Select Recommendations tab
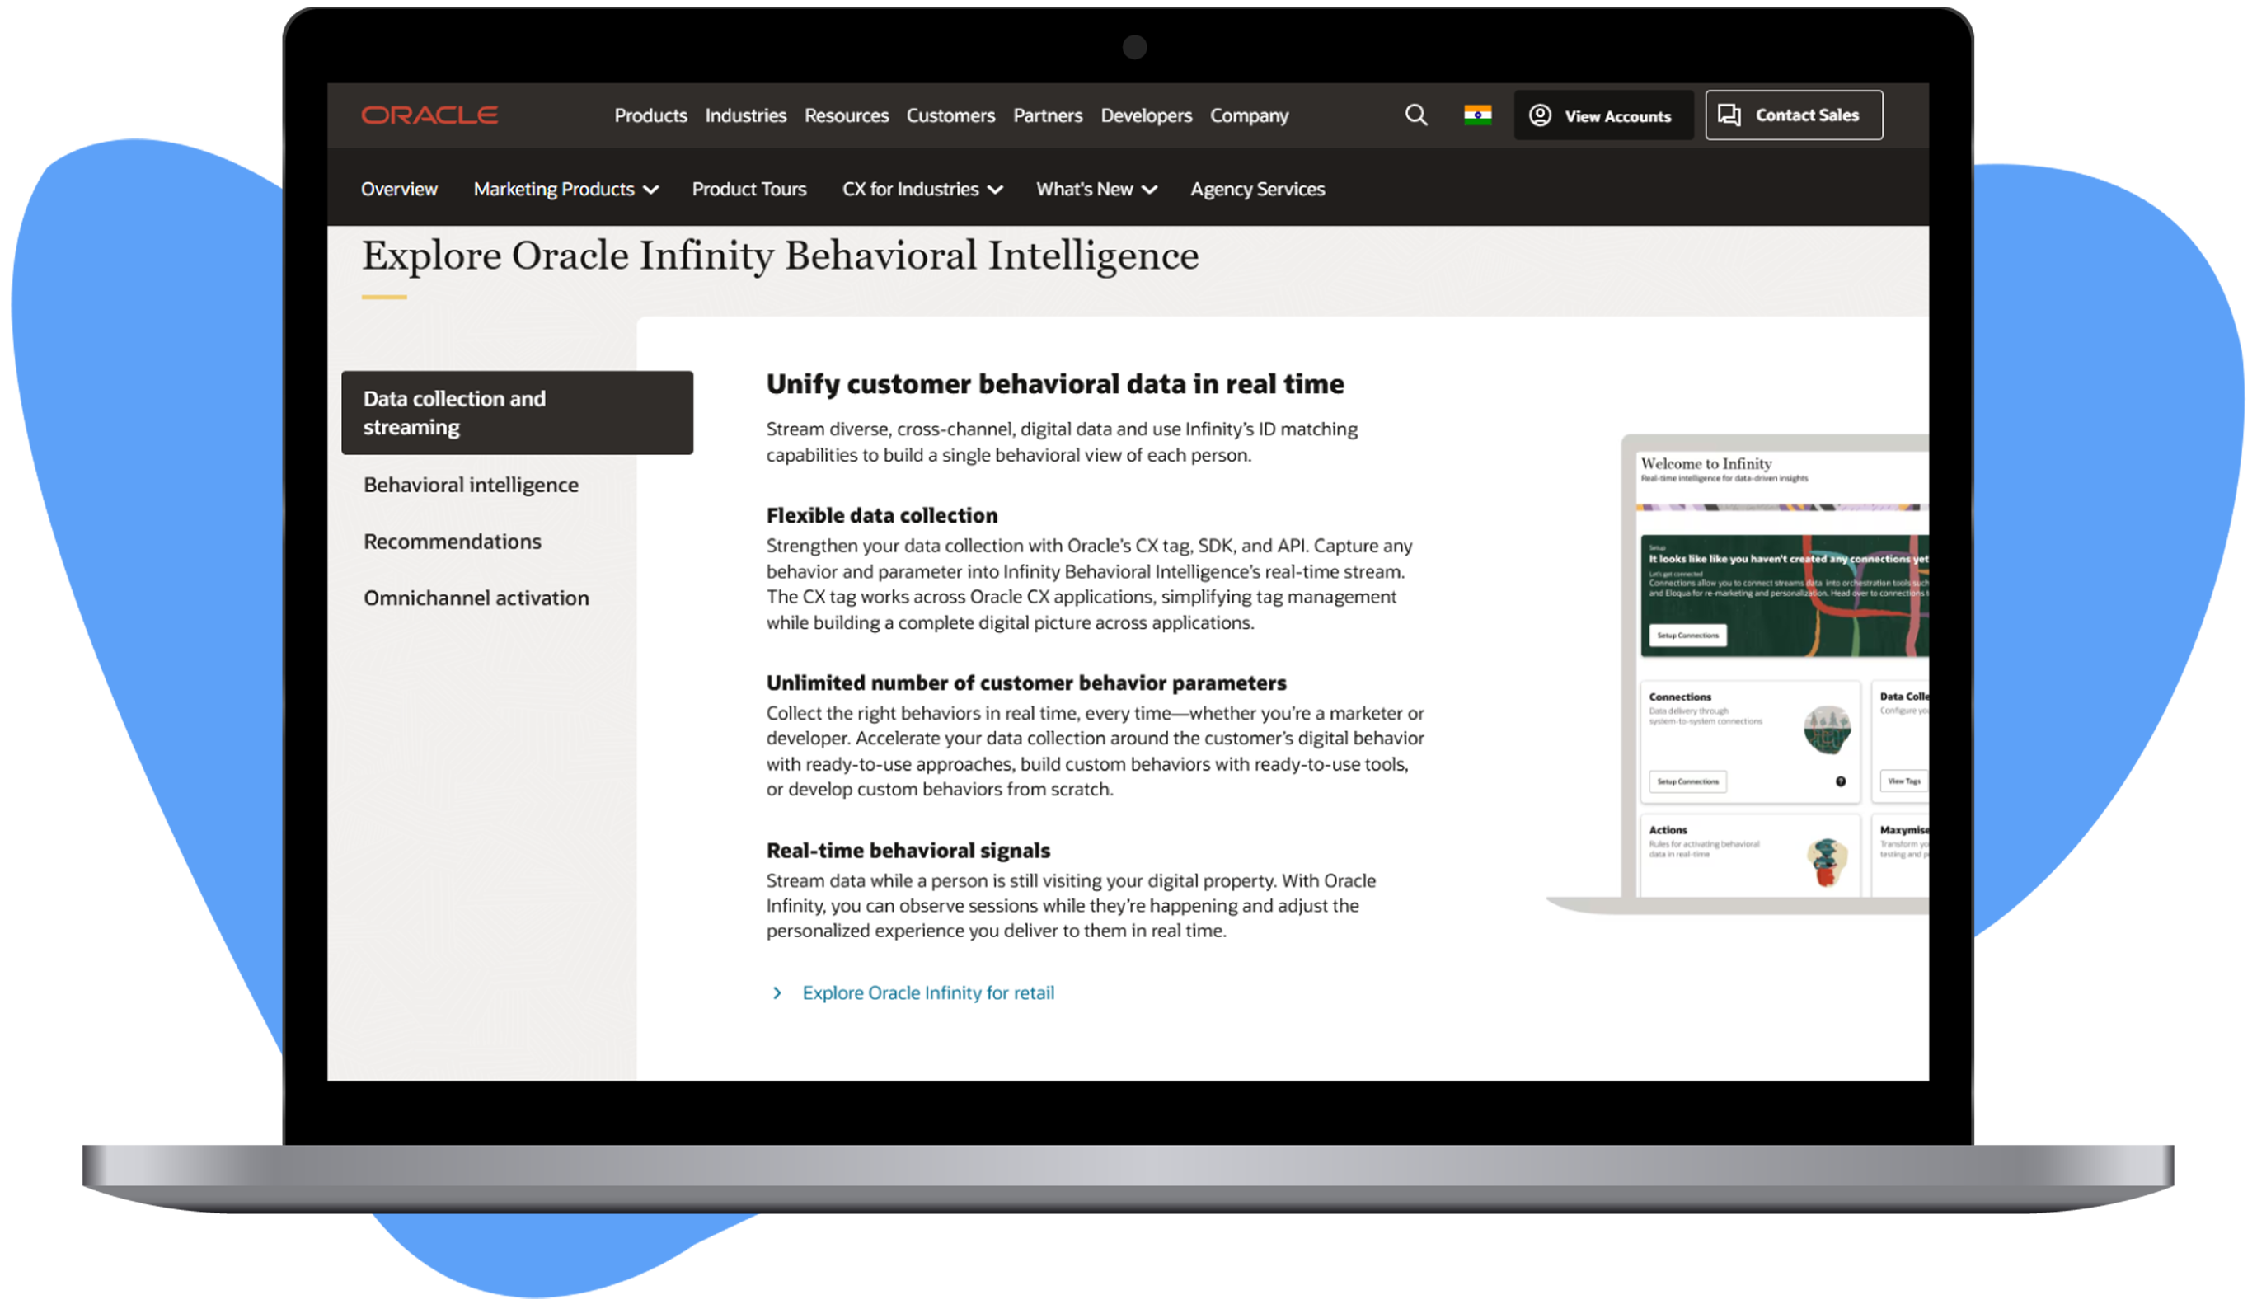 coord(453,542)
